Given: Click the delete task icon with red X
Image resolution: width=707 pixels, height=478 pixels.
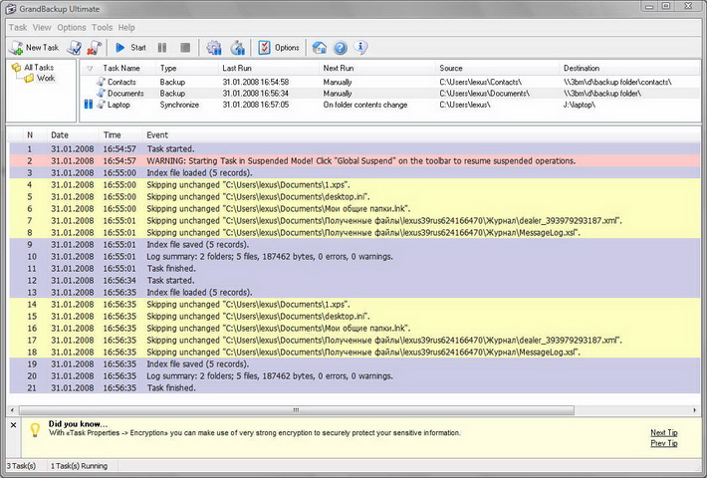Looking at the screenshot, I should (x=94, y=47).
